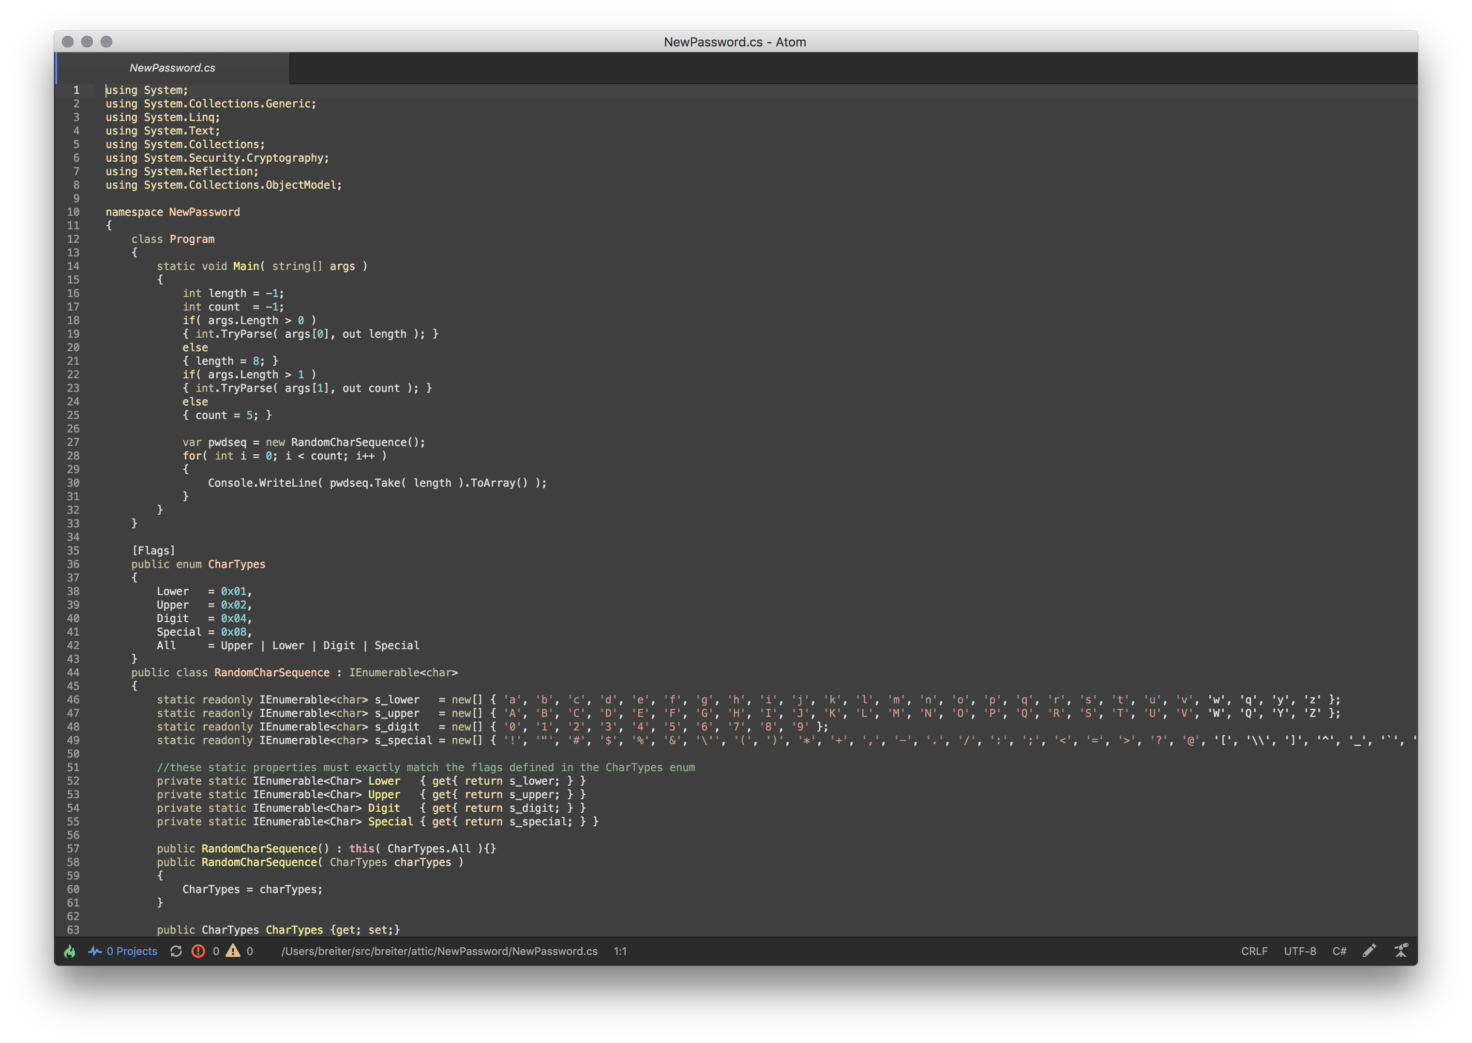Open the C# grammar selector
Screen dimensions: 1472x1043
(1339, 951)
